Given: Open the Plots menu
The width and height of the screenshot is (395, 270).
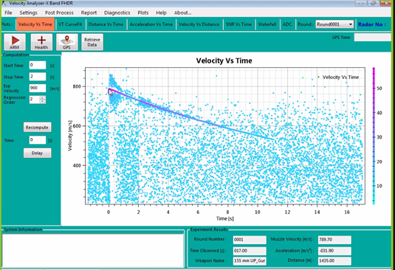Looking at the screenshot, I should pyautogui.click(x=142, y=13).
